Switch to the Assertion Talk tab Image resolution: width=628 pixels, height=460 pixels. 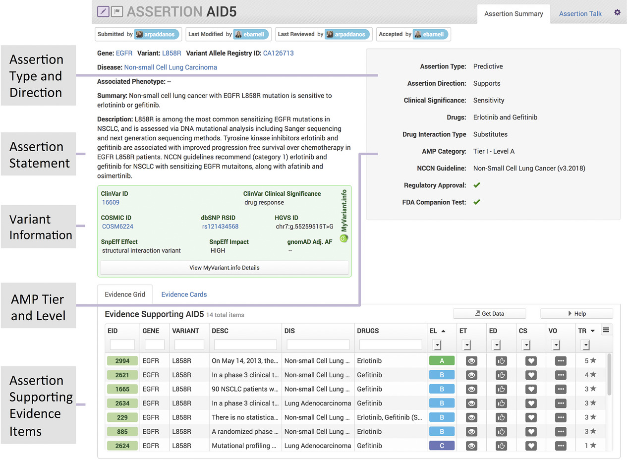coord(580,14)
